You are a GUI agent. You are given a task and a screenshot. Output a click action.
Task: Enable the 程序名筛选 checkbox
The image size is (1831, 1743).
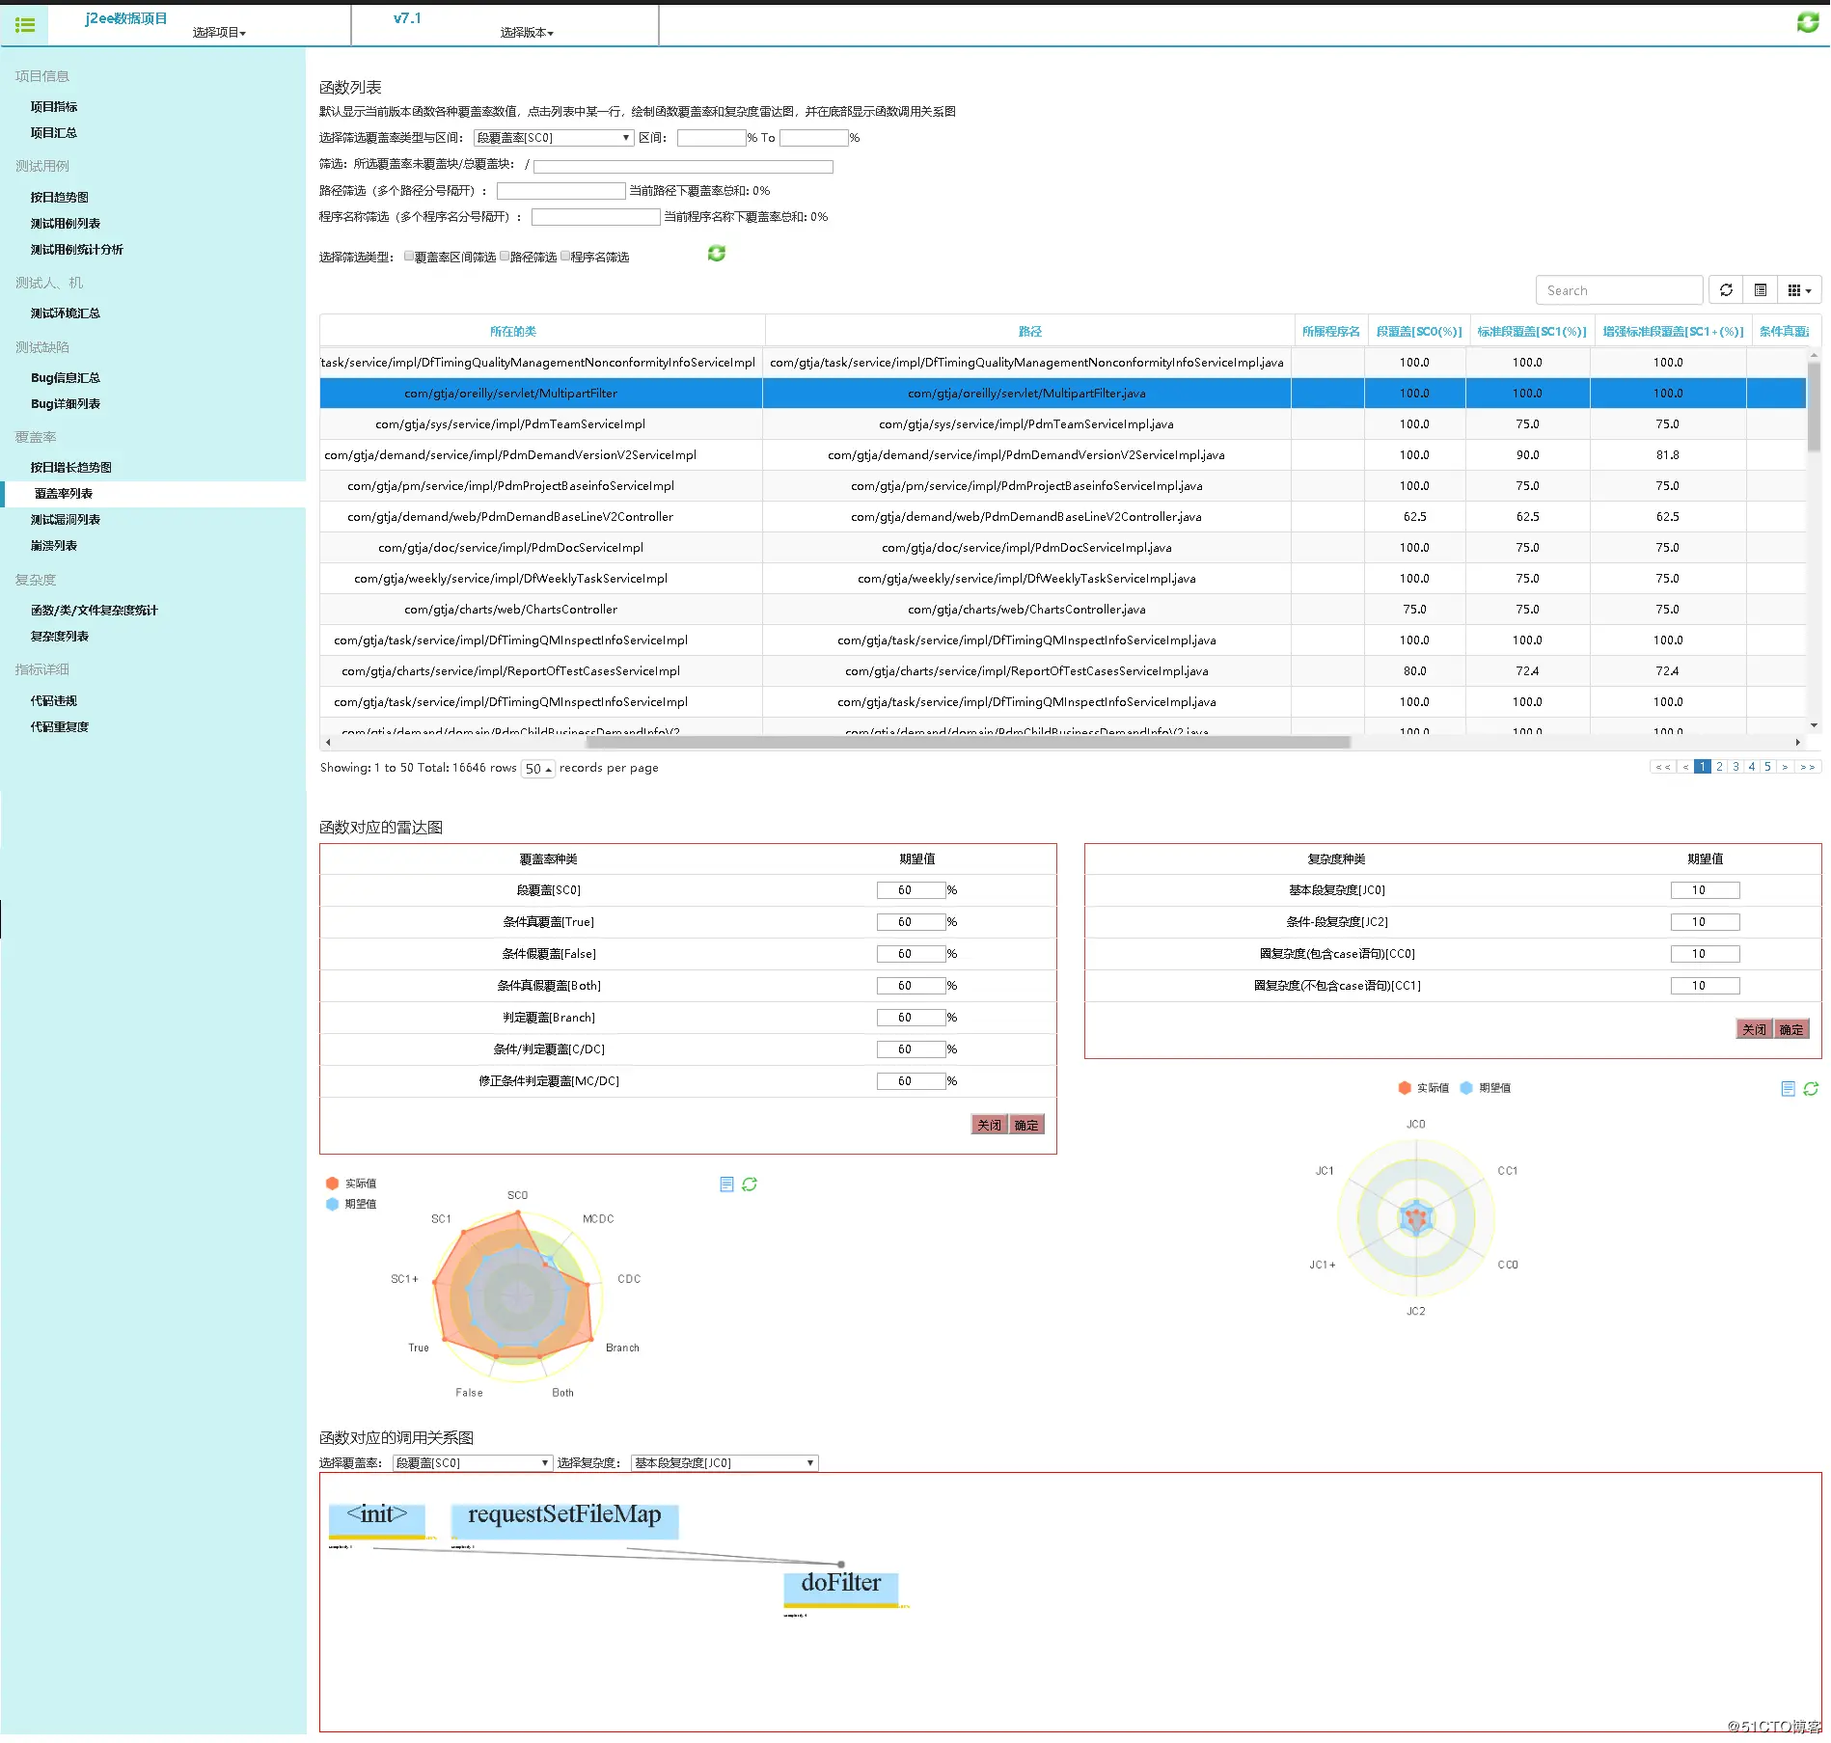coord(565,256)
